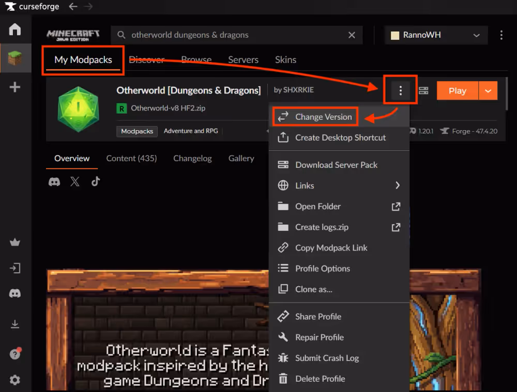
Task: Open the Skins tab
Action: coord(285,59)
